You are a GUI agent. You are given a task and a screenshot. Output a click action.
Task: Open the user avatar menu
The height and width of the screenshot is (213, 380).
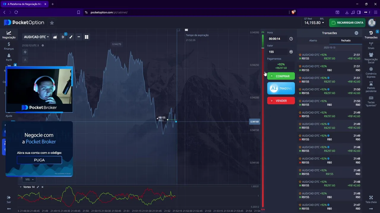(372, 23)
